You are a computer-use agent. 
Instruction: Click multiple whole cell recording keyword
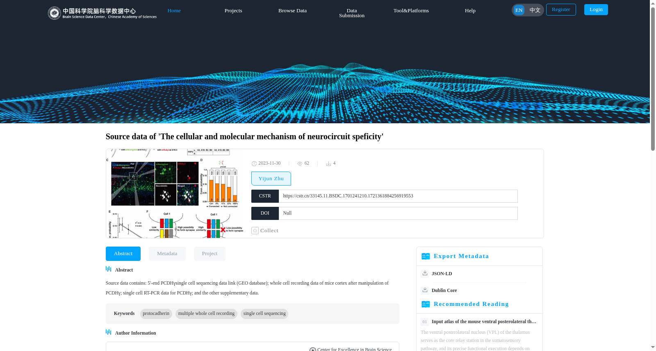(x=206, y=314)
